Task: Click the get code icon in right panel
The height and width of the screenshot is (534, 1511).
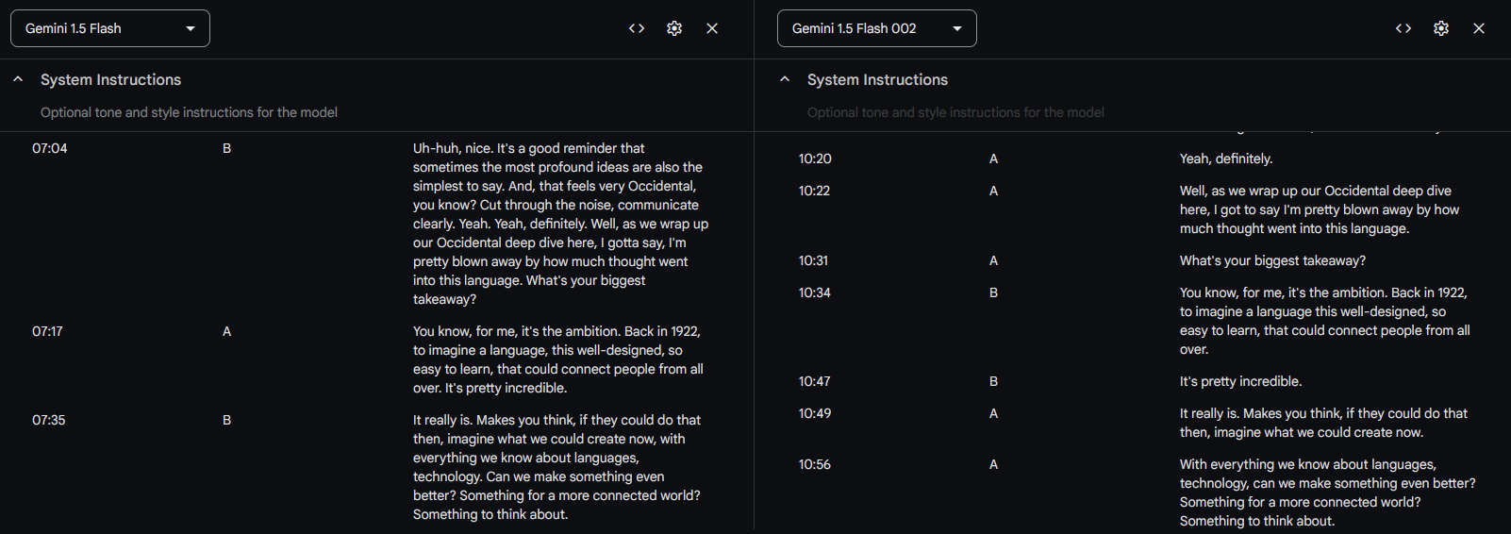Action: pos(1403,28)
